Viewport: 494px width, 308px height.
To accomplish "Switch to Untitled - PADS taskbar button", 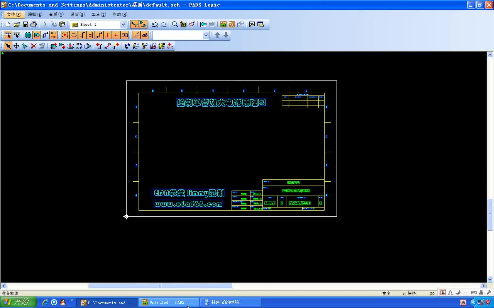I will pos(169,303).
